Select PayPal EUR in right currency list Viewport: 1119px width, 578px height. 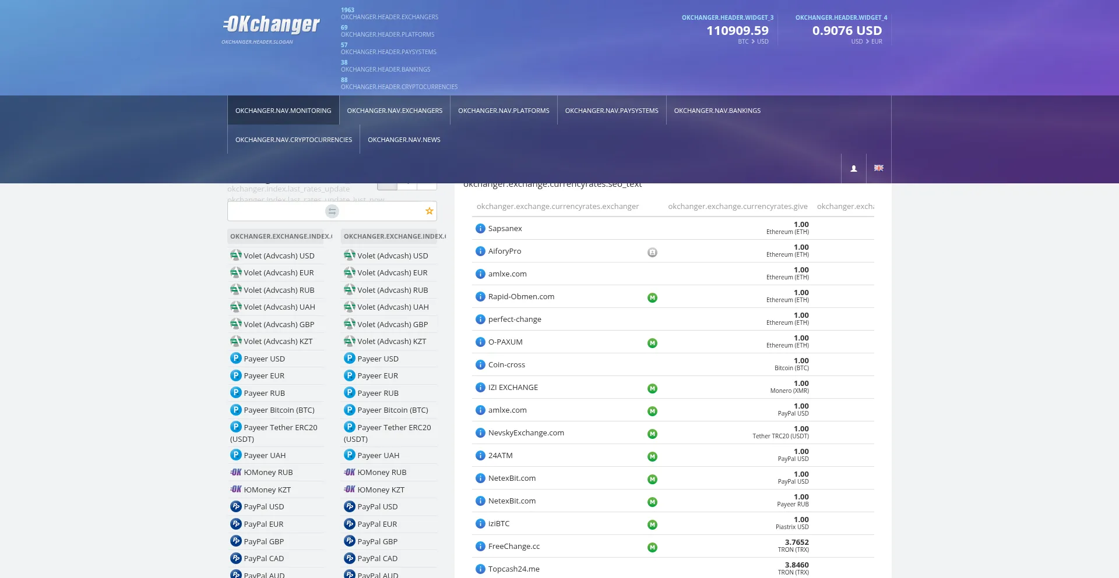(377, 524)
